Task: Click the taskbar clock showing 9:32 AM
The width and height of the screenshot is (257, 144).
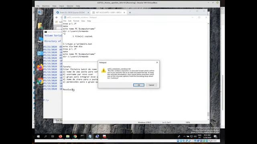Action: 207,136
